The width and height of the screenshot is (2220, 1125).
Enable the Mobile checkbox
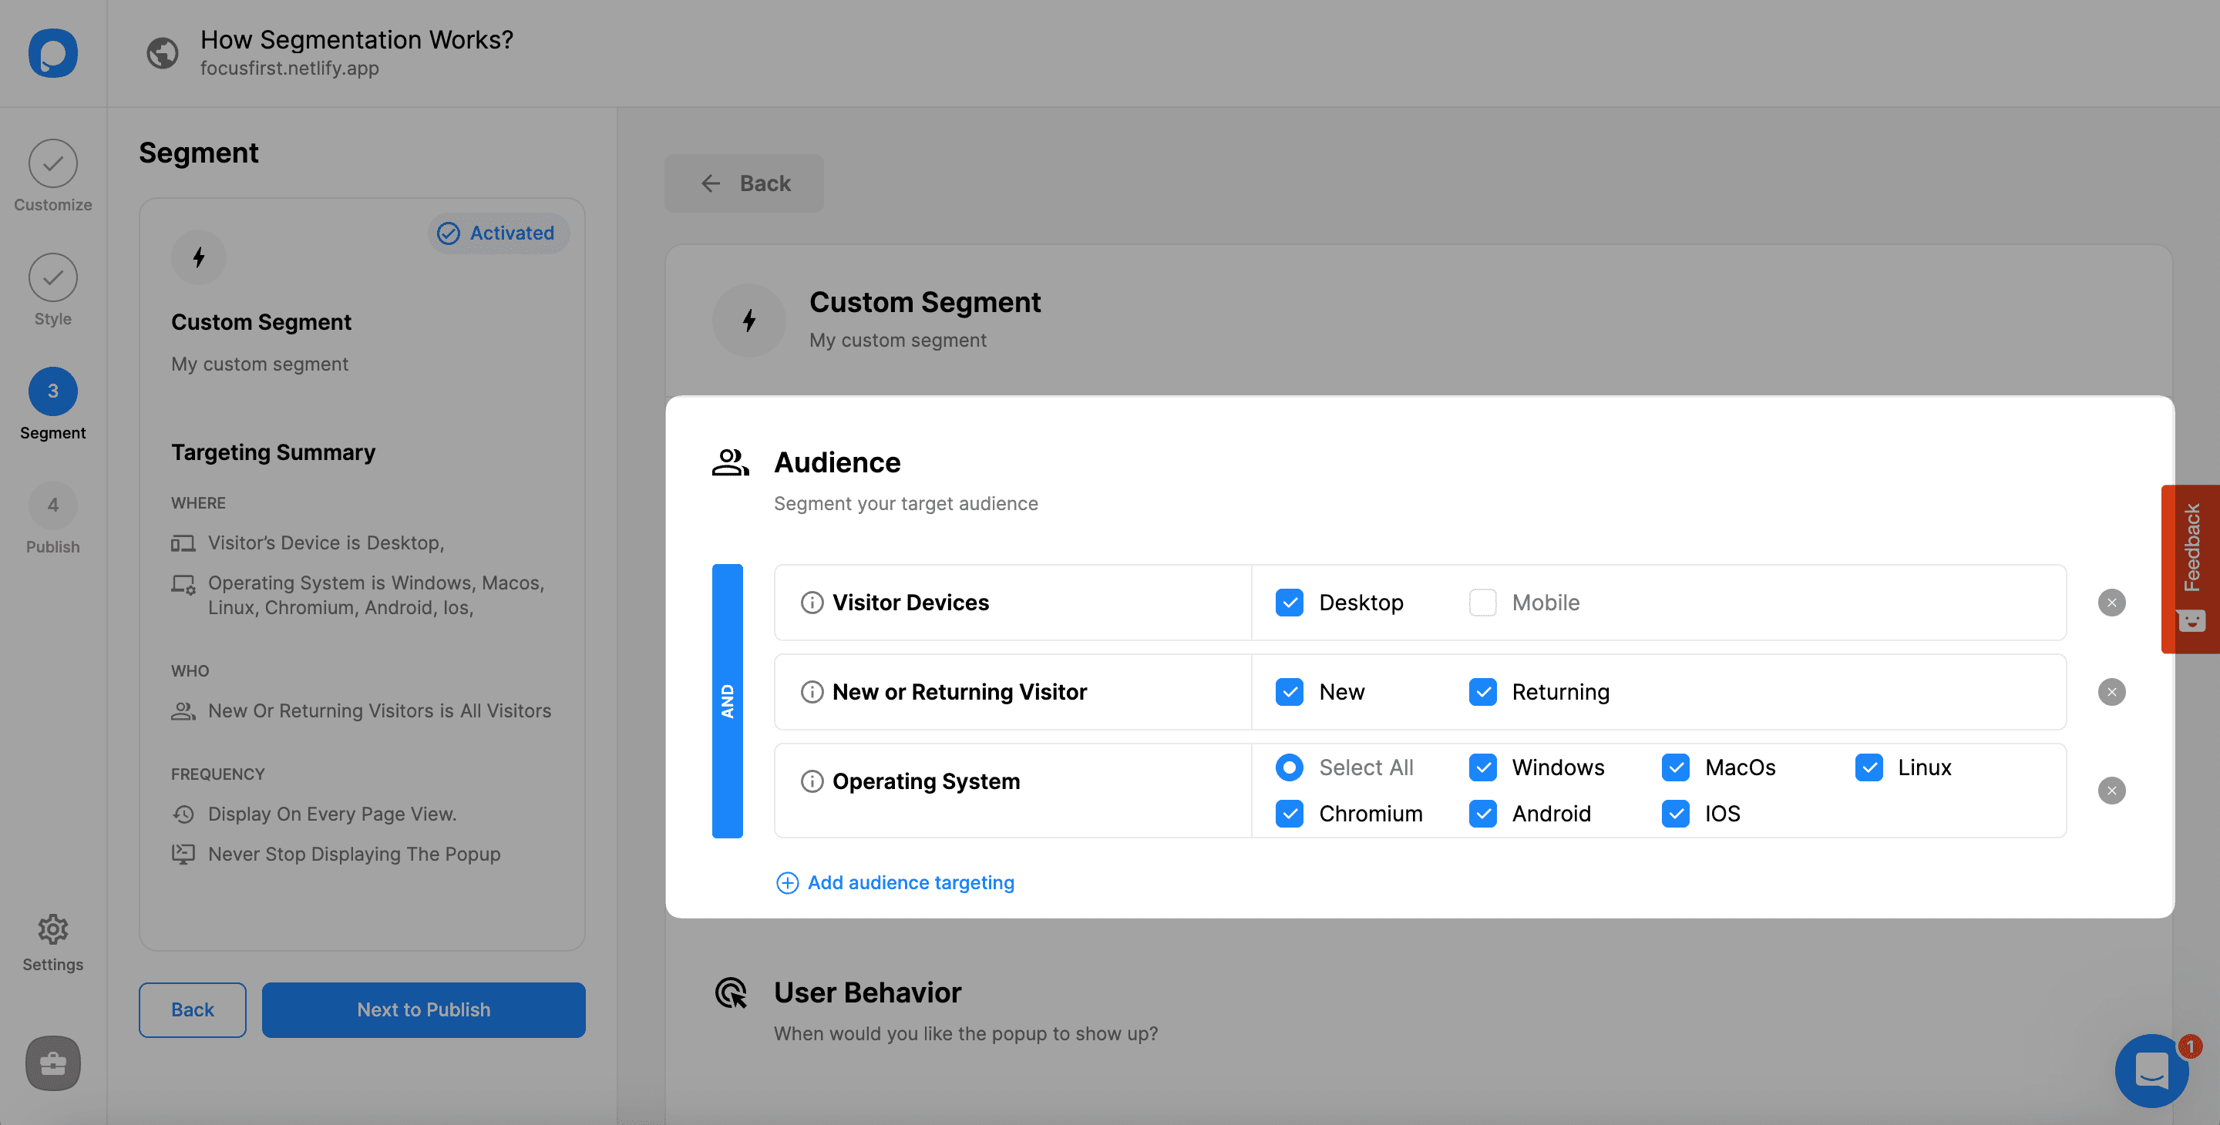1482,602
